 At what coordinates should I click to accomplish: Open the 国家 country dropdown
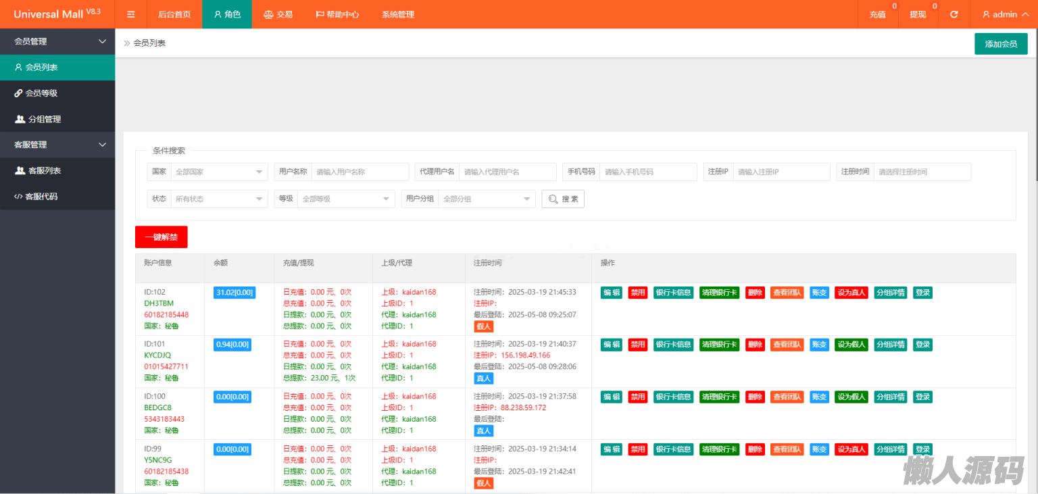point(219,172)
